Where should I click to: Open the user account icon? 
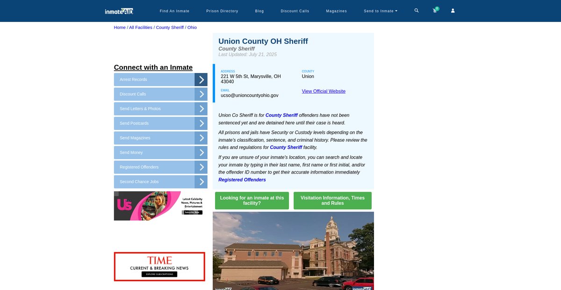tap(453, 11)
